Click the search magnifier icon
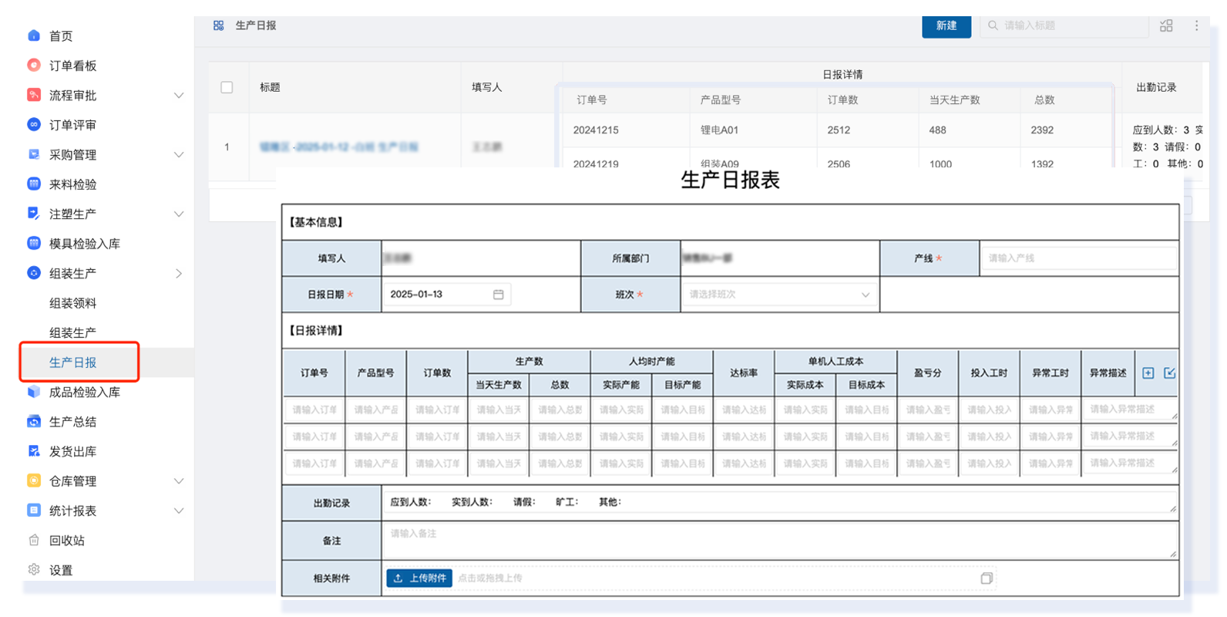This screenshot has height=617, width=1227. 993,25
